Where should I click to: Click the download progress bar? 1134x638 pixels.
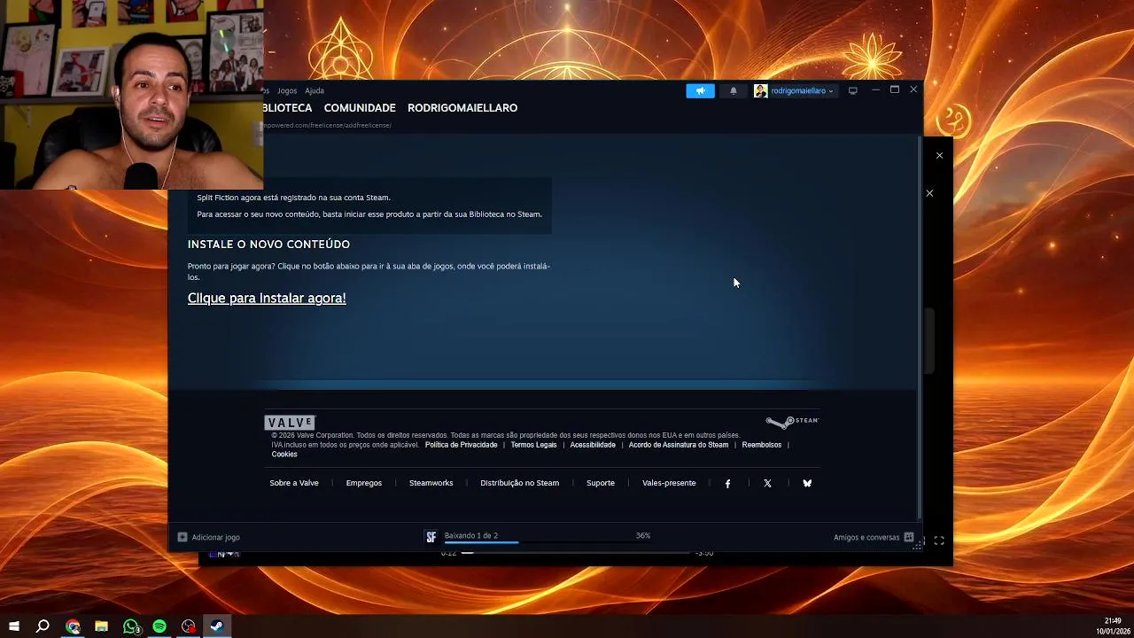[x=548, y=542]
